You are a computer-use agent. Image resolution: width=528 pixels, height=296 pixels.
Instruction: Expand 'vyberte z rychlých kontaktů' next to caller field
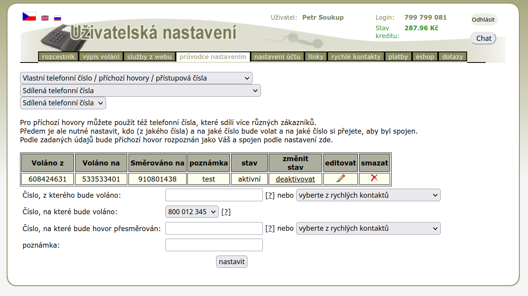point(368,195)
